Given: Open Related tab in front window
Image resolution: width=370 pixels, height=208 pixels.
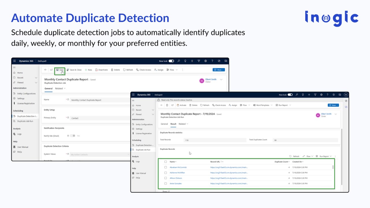Looking at the screenshot, I should coord(183,124).
